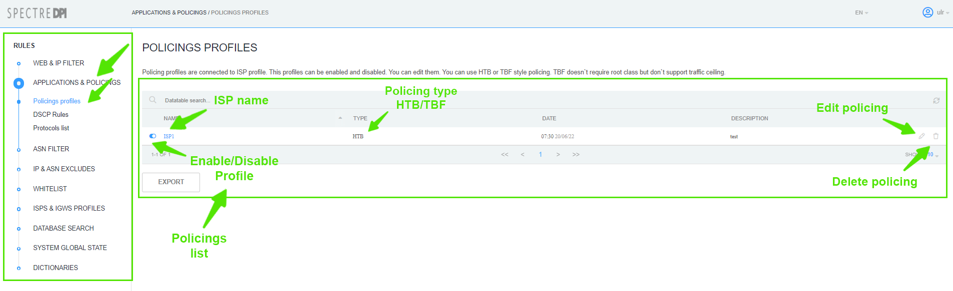
Task: Click the APPLICATIONS & POLICINGS breadcrumb link
Action: (x=169, y=12)
